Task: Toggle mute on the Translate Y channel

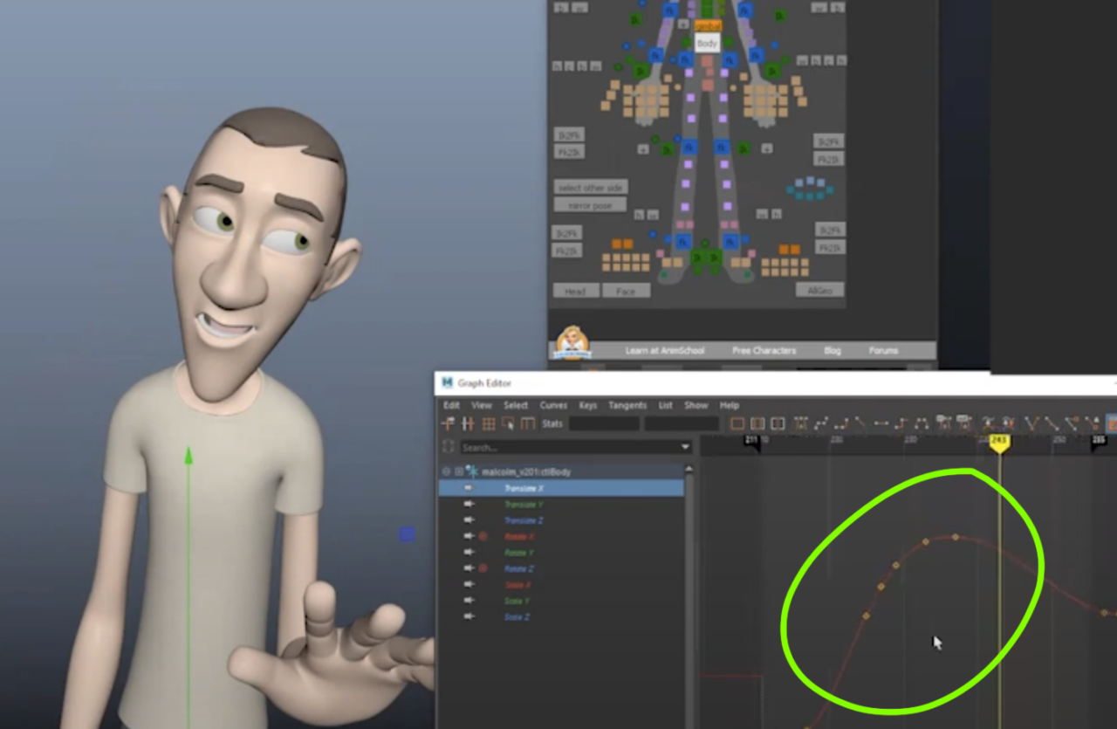Action: click(469, 505)
